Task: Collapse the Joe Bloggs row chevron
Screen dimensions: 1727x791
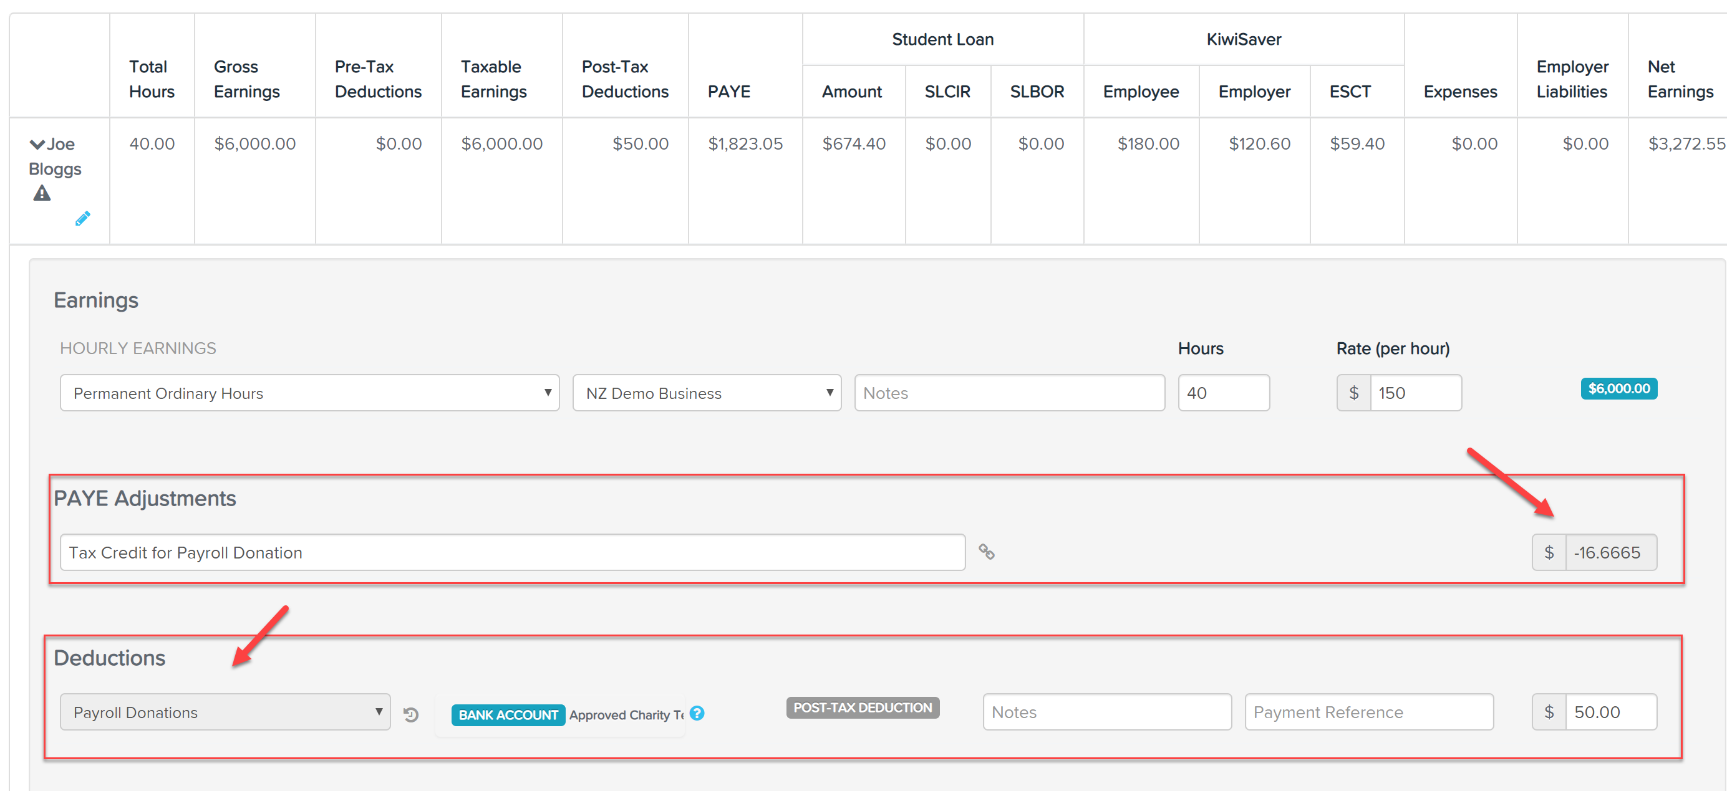Action: (37, 144)
